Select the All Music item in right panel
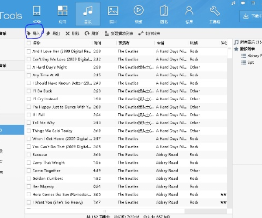 click(248, 42)
